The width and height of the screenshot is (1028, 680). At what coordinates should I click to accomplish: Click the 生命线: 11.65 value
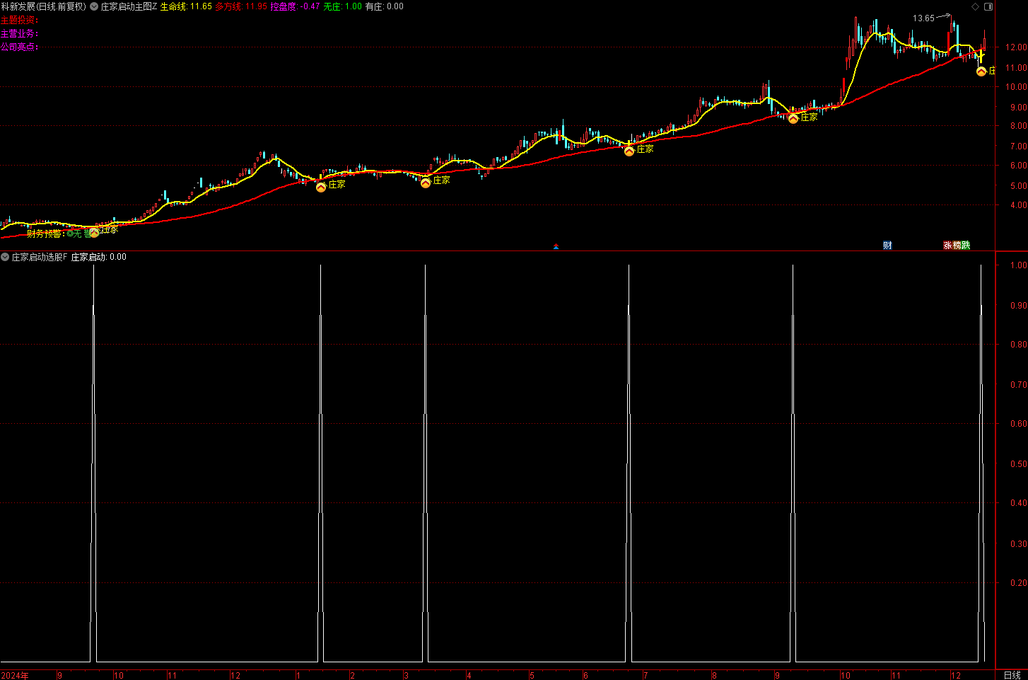click(186, 6)
